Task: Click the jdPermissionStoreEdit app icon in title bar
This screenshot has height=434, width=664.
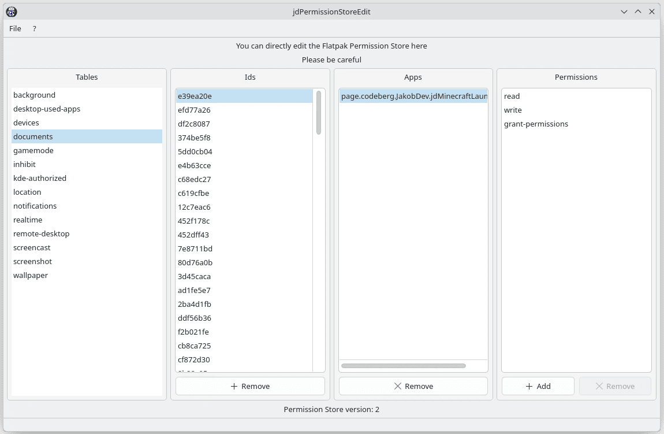Action: point(12,12)
